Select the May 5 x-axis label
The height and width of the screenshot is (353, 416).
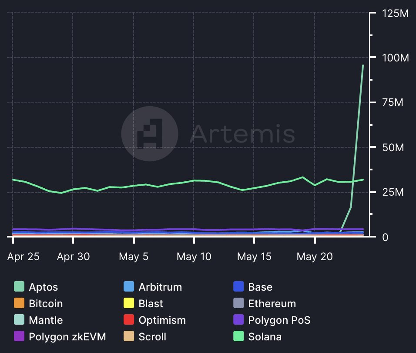[134, 257]
